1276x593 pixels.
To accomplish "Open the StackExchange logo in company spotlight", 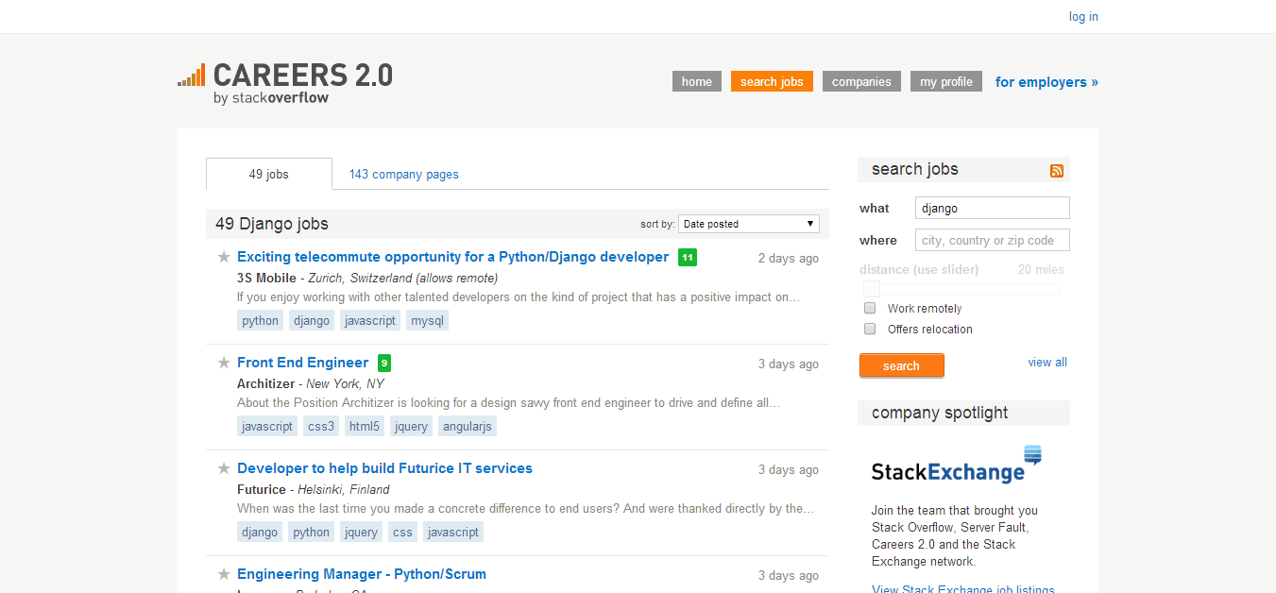I will (956, 466).
